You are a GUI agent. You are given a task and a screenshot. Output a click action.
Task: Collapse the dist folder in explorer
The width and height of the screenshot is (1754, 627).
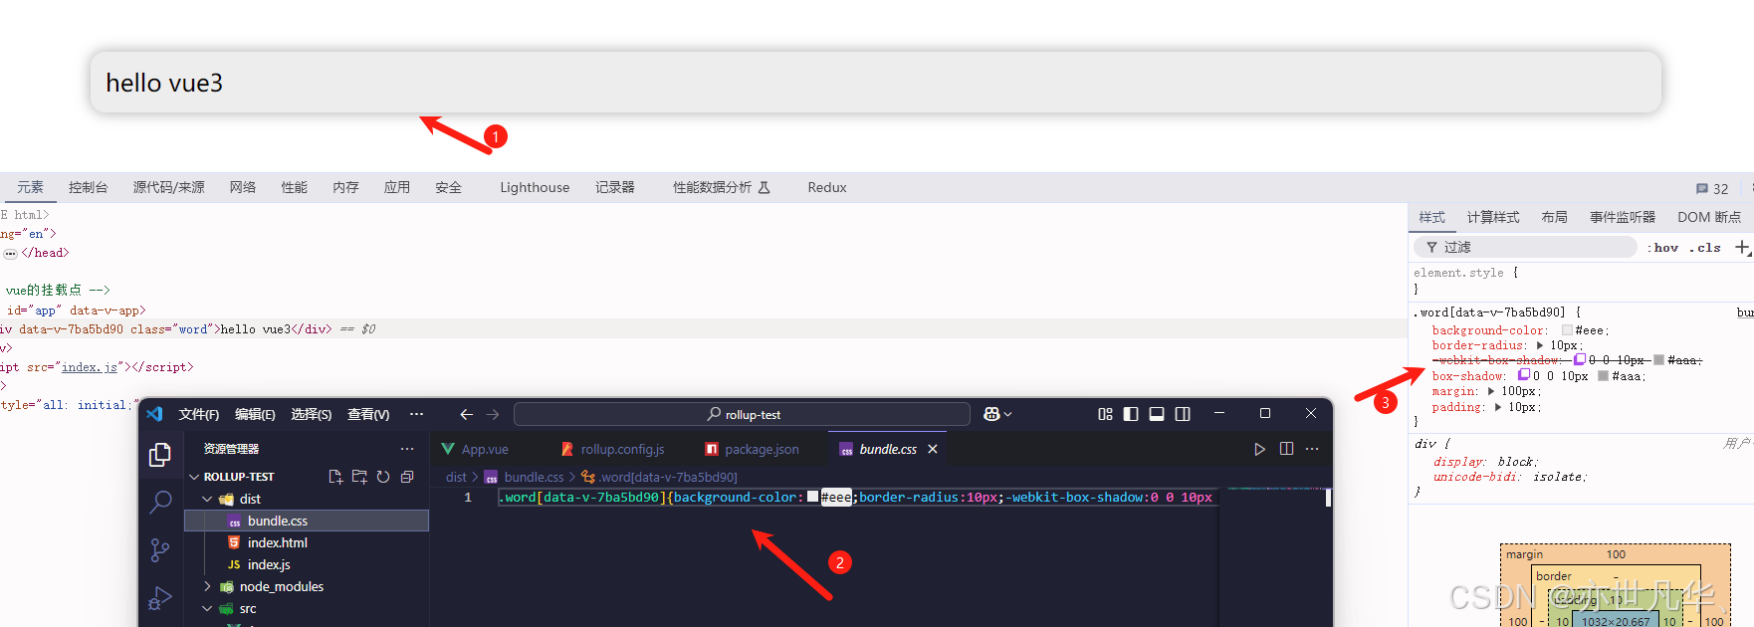pos(207,499)
